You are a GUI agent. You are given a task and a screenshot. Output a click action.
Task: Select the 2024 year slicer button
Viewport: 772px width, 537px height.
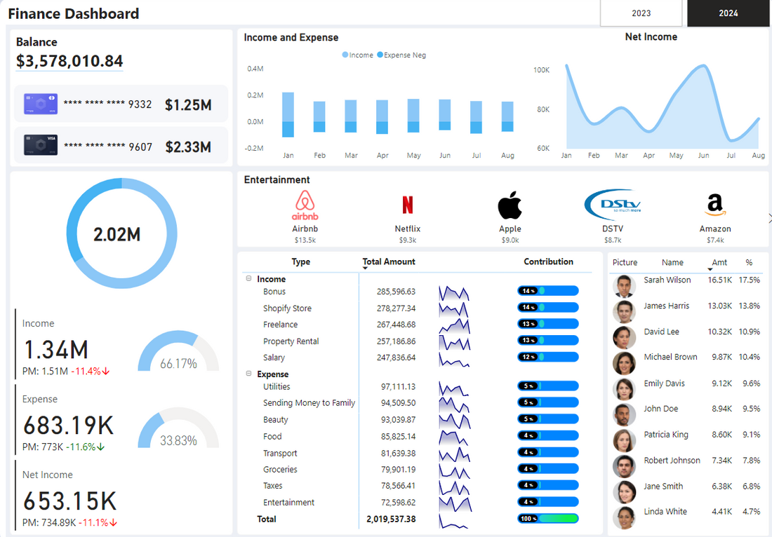(728, 13)
